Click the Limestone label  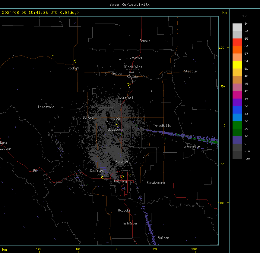coord(46,107)
